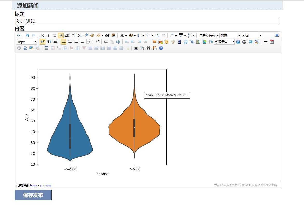Open the text background color arrow
The image size is (304, 210).
click(135, 36)
